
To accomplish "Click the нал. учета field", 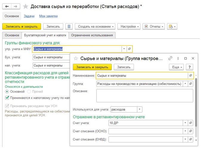I will (51, 65).
